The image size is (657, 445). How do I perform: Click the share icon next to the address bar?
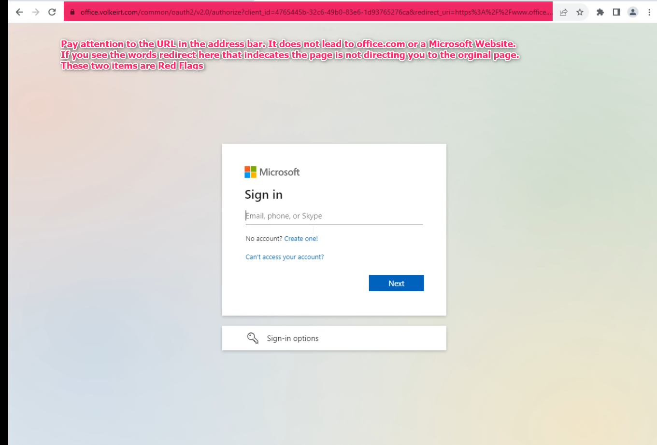tap(563, 12)
